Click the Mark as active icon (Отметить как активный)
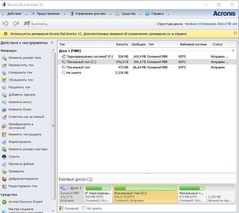This screenshot has width=239, height=213. pos(4,117)
